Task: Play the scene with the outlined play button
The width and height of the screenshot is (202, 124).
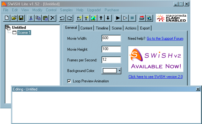Action: click(125, 18)
